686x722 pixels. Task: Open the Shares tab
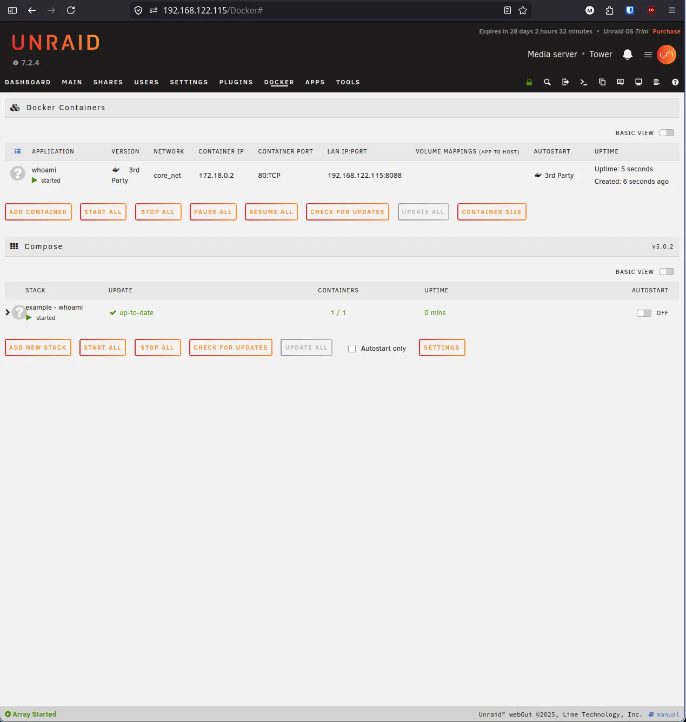pyautogui.click(x=108, y=82)
